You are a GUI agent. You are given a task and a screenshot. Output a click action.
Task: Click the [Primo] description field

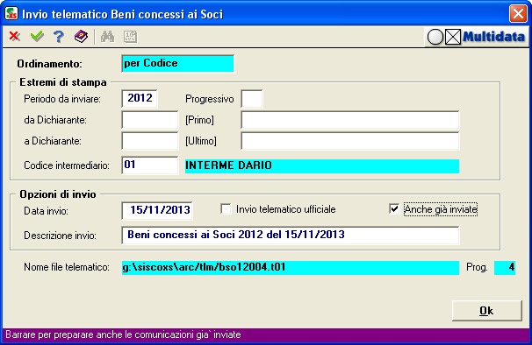349,120
